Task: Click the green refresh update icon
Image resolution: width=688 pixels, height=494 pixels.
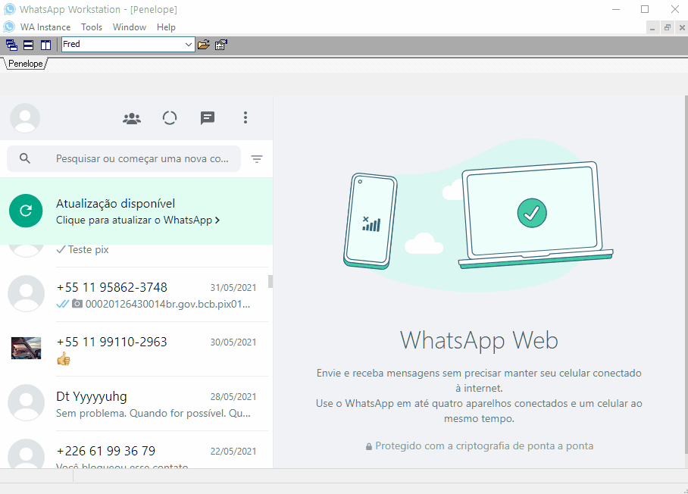Action: [x=26, y=211]
